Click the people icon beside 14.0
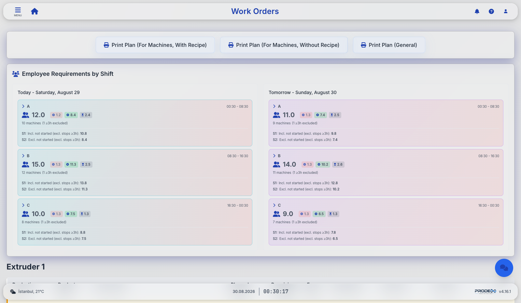 pos(276,164)
